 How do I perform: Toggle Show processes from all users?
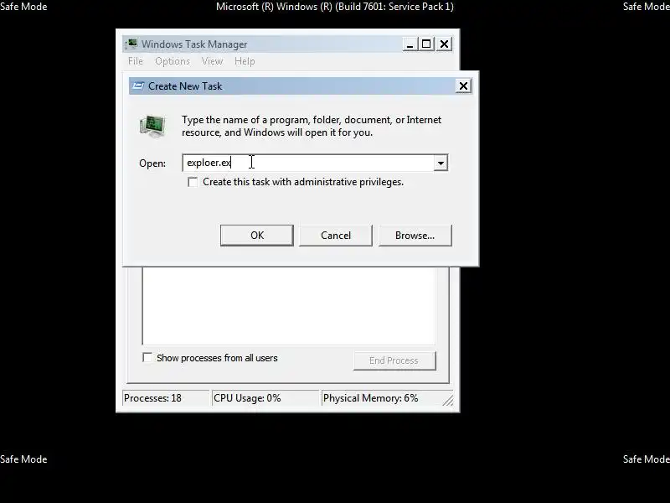pos(147,358)
